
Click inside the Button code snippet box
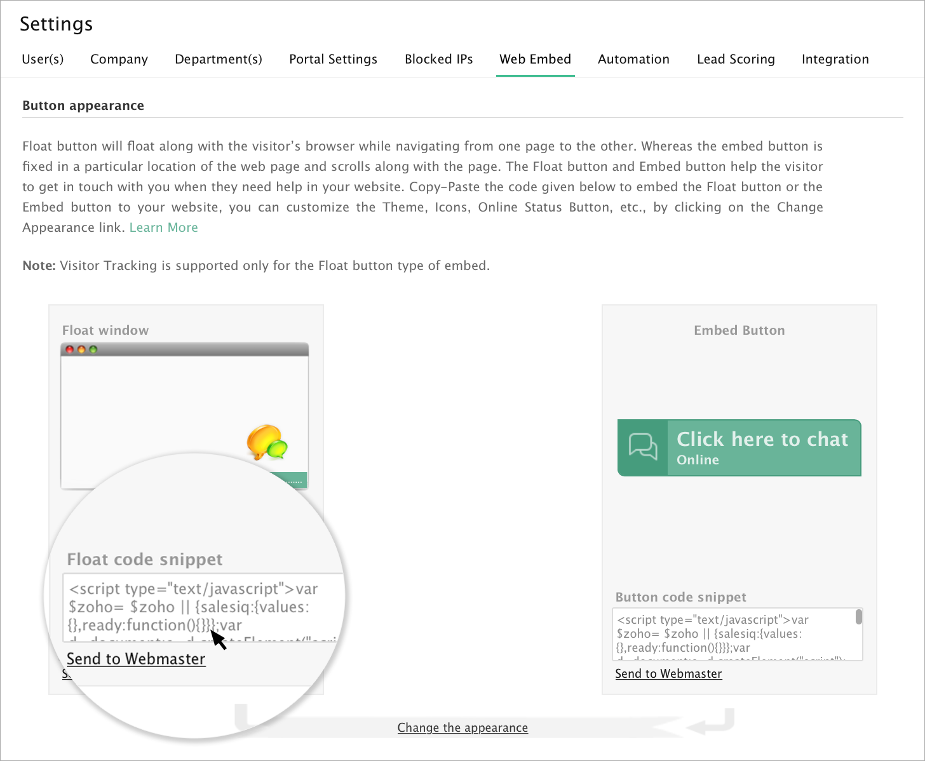tap(731, 634)
